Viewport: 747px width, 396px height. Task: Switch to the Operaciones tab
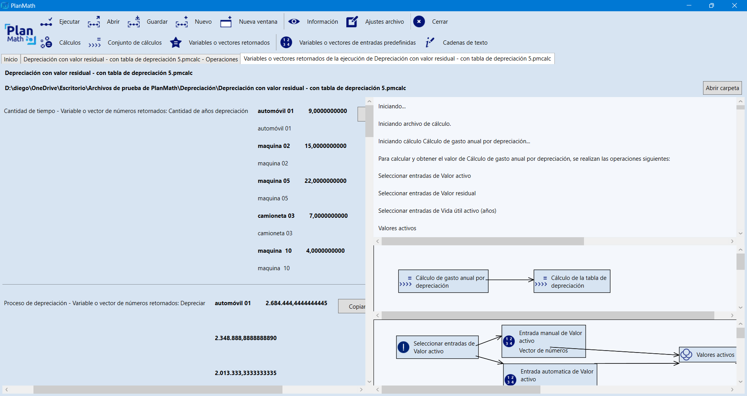[x=130, y=59]
